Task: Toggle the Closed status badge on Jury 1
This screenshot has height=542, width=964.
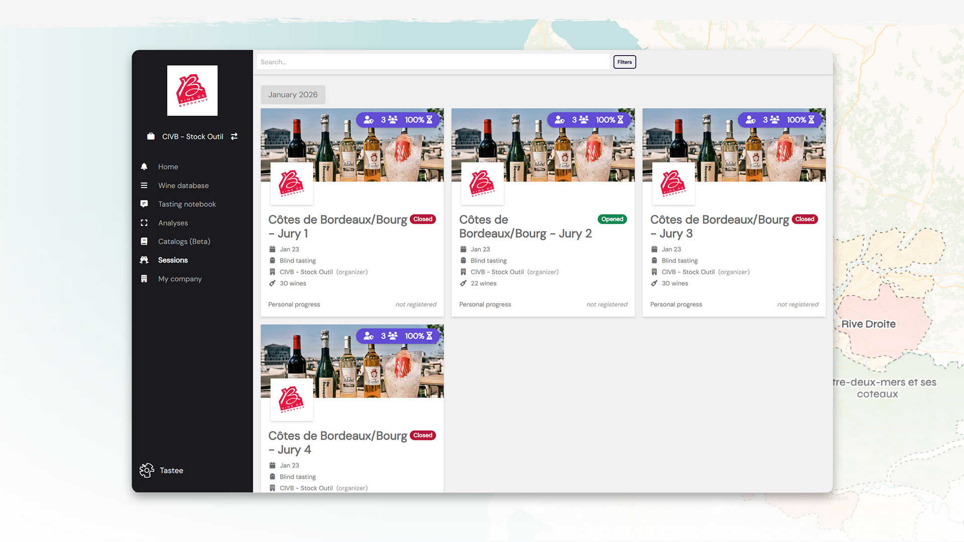Action: click(422, 219)
